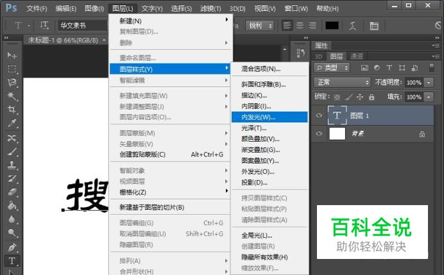444x275 pixels.
Task: Select the 背景 layer thumbnail
Action: (x=337, y=134)
